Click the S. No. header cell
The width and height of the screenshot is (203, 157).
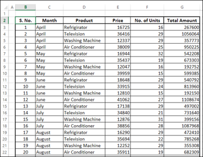tap(26, 20)
